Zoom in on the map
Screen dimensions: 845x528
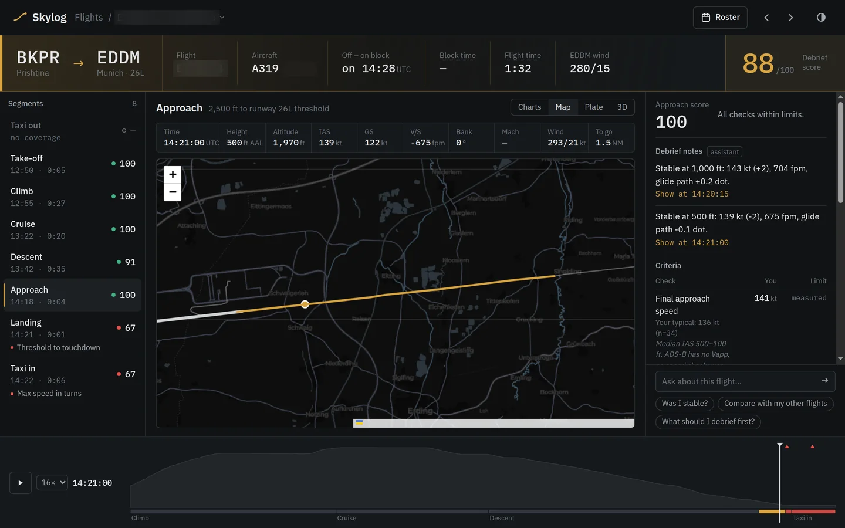point(173,174)
